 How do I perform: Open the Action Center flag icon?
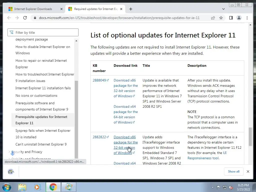218,187
